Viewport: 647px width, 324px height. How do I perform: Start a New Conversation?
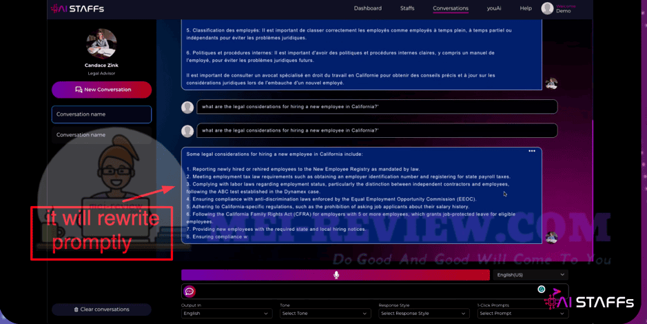point(101,90)
